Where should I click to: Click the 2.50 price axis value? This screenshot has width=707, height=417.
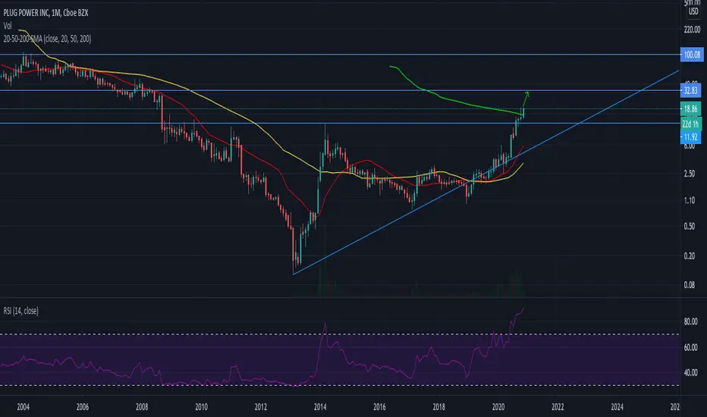click(690, 174)
